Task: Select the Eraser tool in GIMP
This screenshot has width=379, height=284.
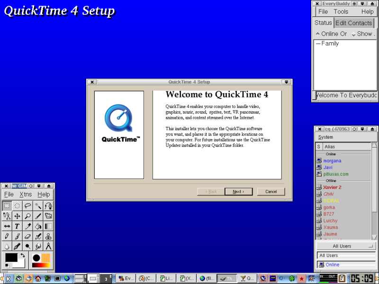Action: point(27,236)
